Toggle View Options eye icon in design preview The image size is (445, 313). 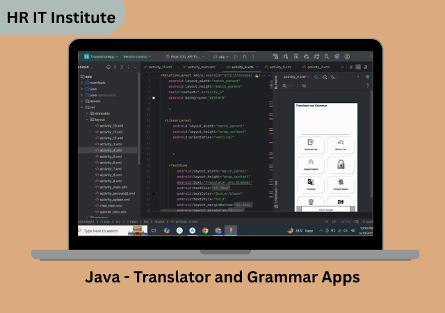tap(284, 86)
